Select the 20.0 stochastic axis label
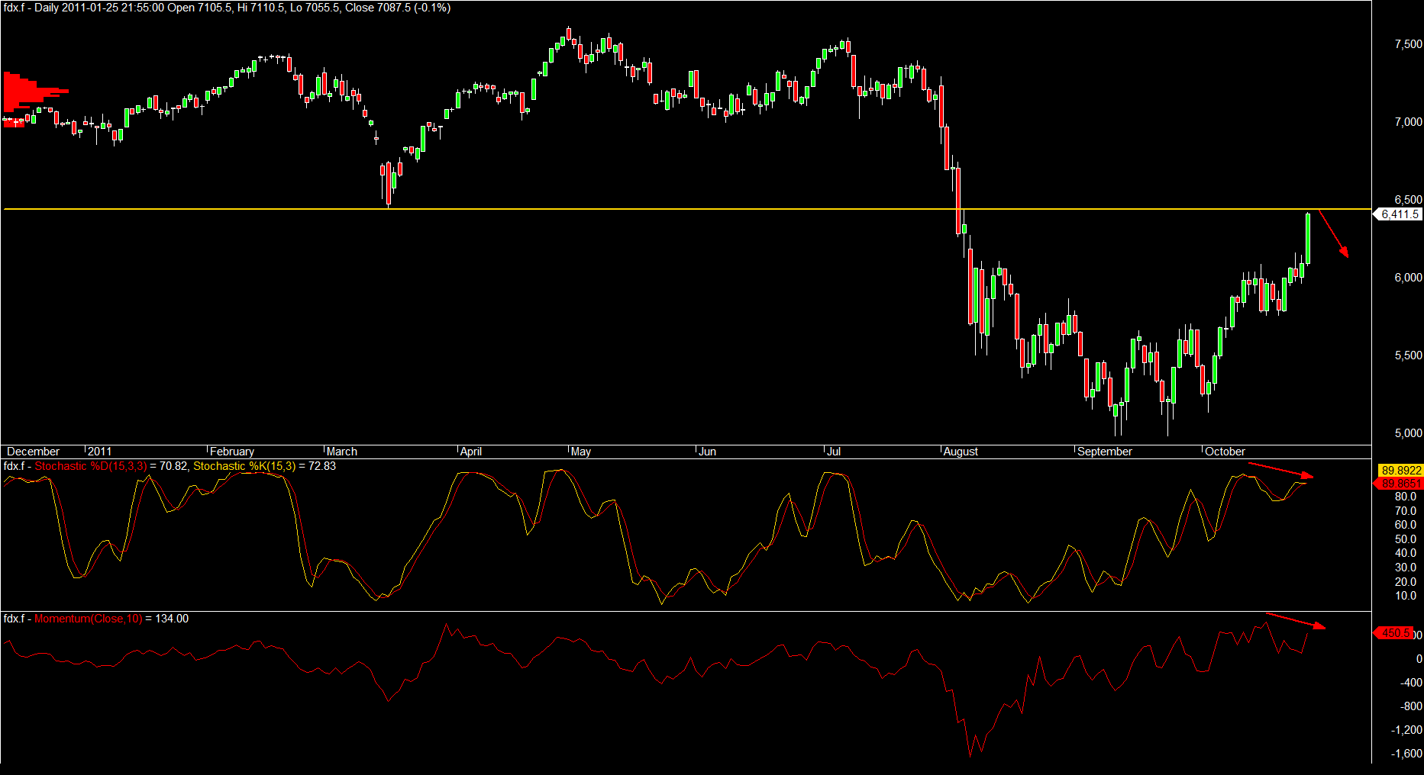The width and height of the screenshot is (1424, 775). point(1406,582)
